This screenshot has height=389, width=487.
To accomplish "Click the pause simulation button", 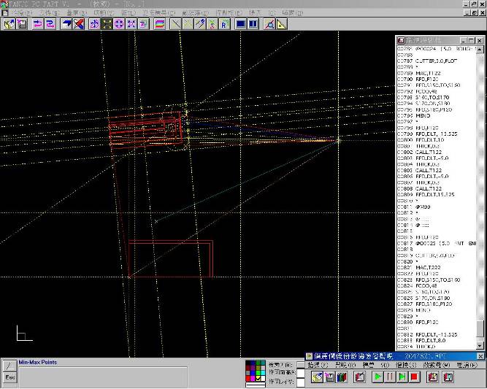I will tap(390, 377).
